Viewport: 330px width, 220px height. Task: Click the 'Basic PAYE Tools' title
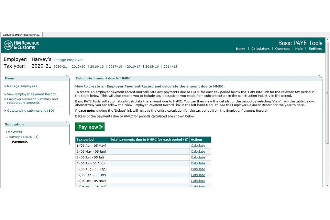point(300,43)
